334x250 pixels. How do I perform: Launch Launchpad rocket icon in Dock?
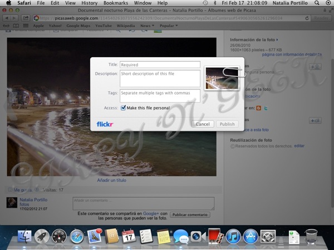(42, 237)
